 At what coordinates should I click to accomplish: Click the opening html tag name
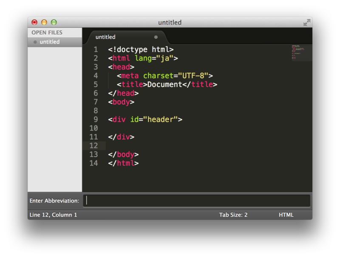[121, 58]
